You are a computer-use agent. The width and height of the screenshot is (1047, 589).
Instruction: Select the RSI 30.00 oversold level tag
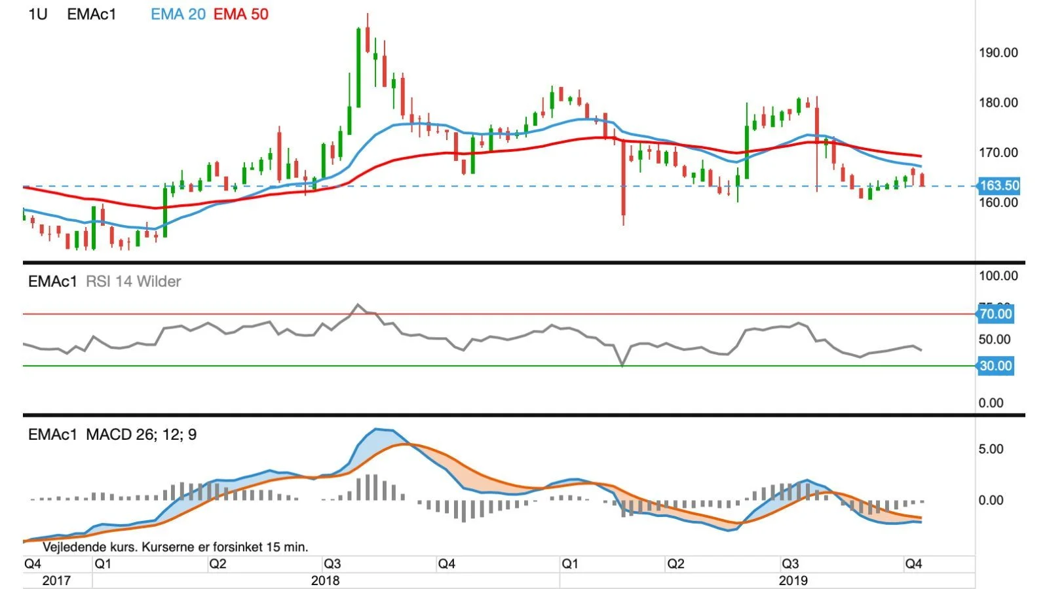click(995, 366)
